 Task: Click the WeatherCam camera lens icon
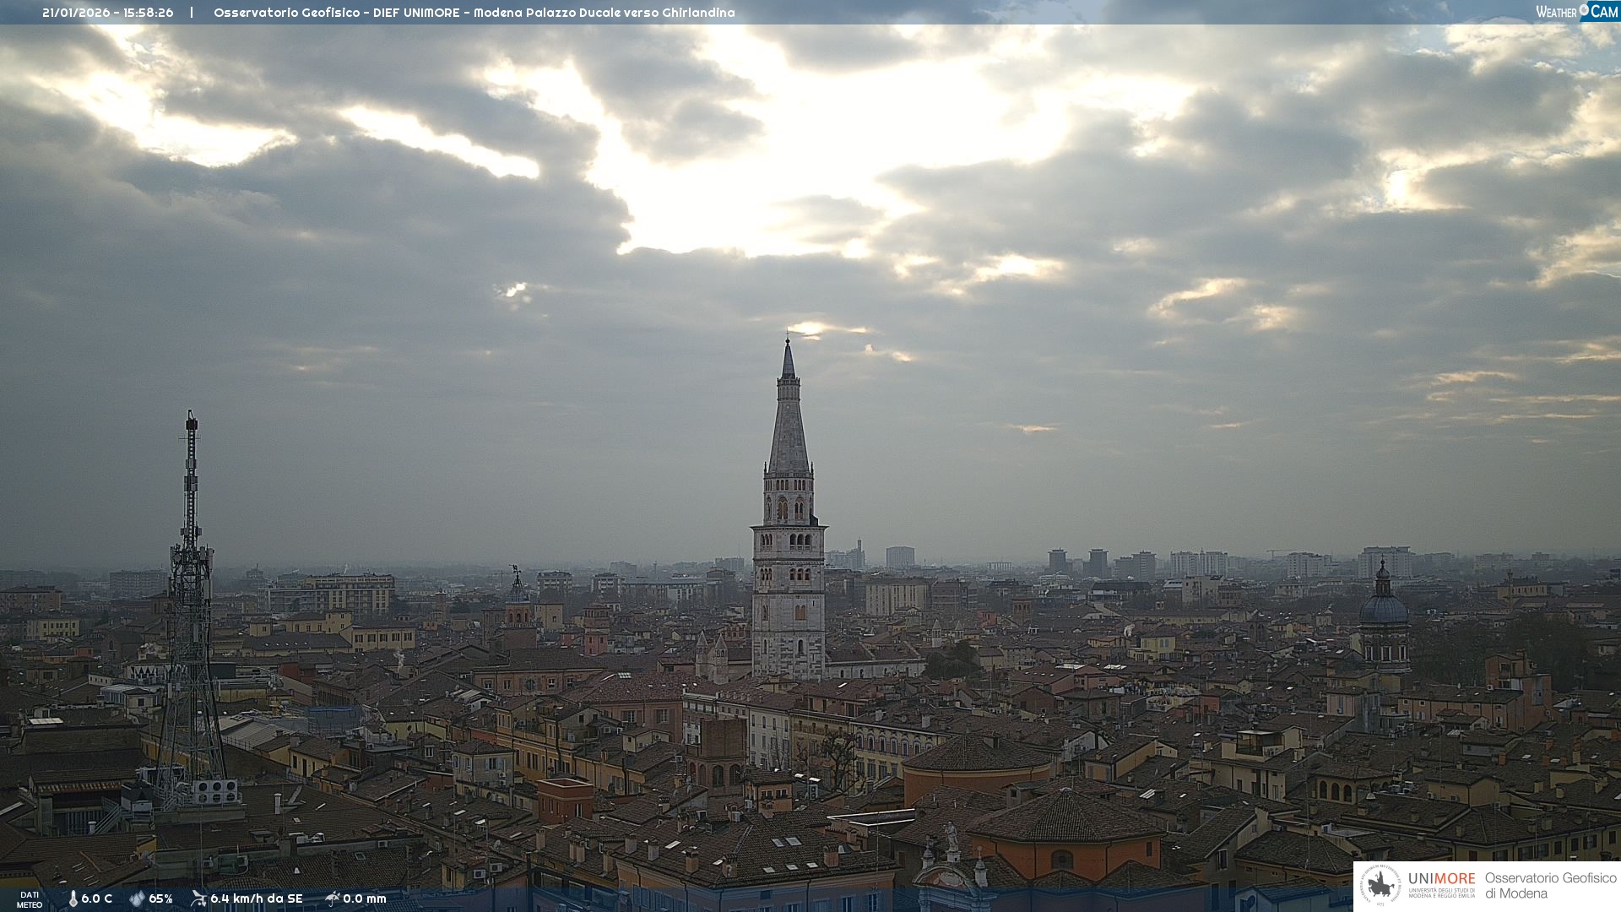[x=1584, y=10]
